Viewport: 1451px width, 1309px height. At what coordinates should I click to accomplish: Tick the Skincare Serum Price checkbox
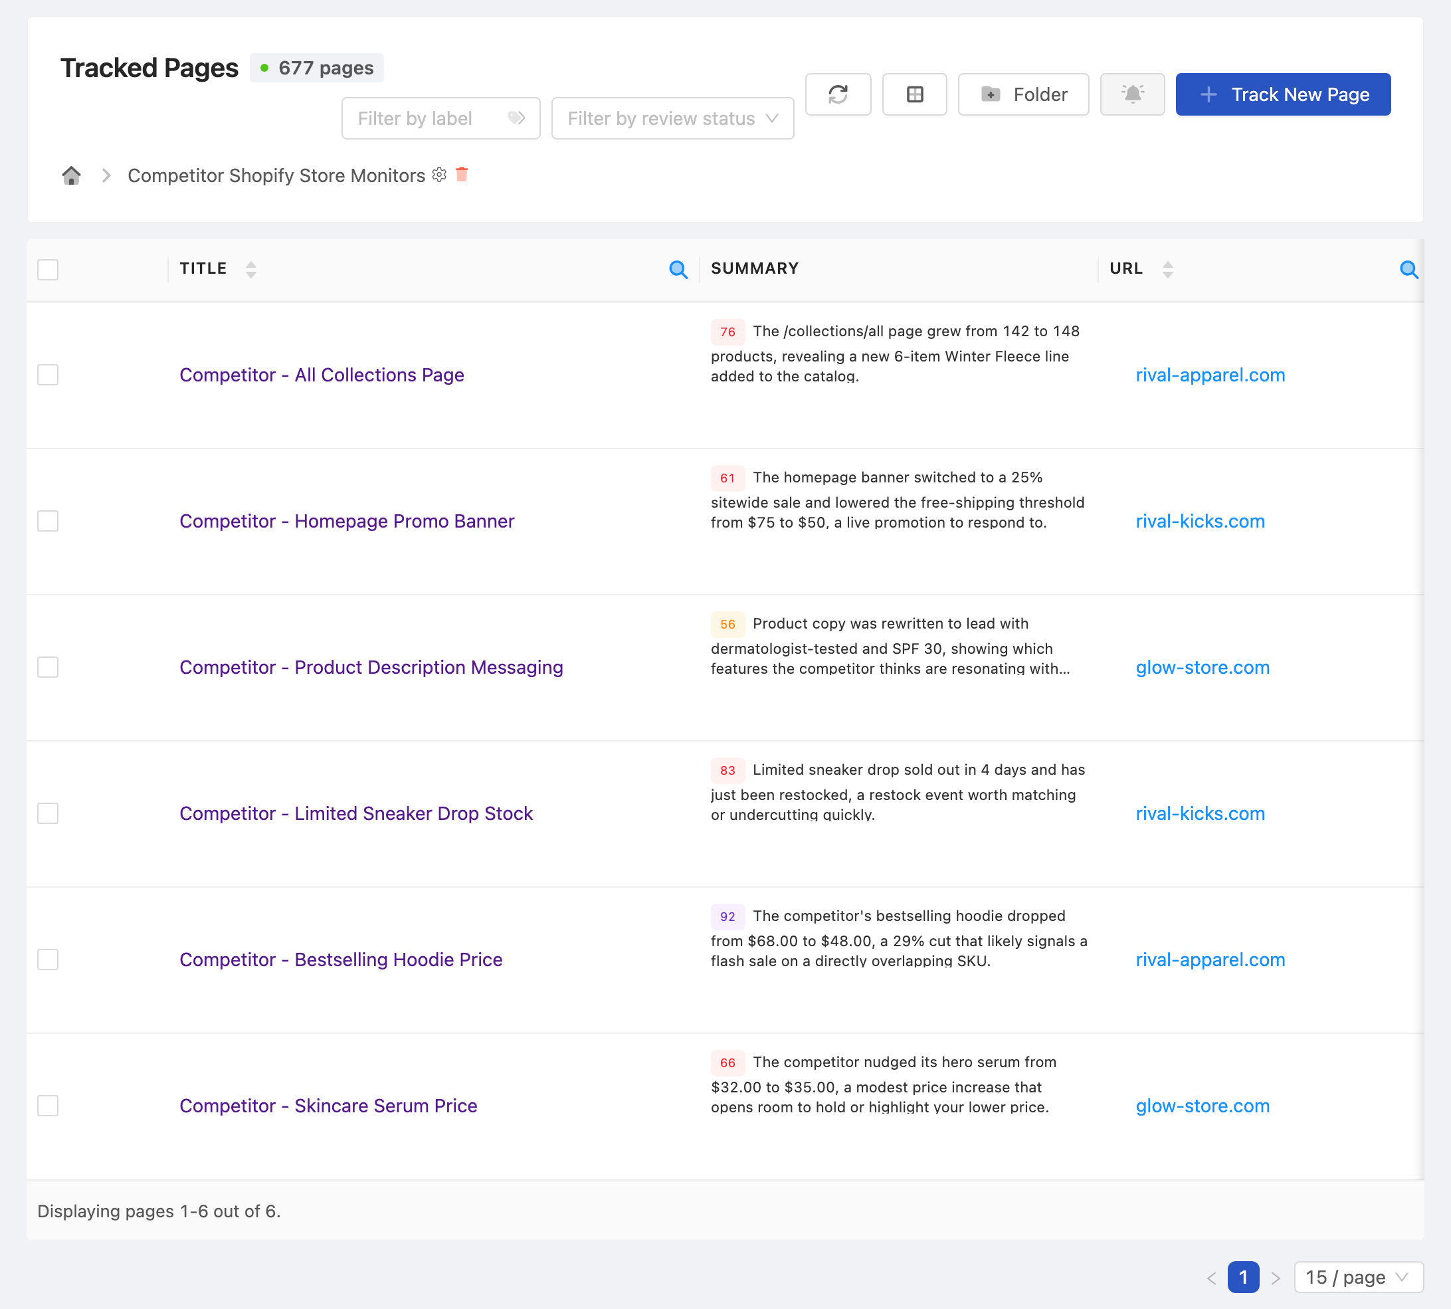47,1106
